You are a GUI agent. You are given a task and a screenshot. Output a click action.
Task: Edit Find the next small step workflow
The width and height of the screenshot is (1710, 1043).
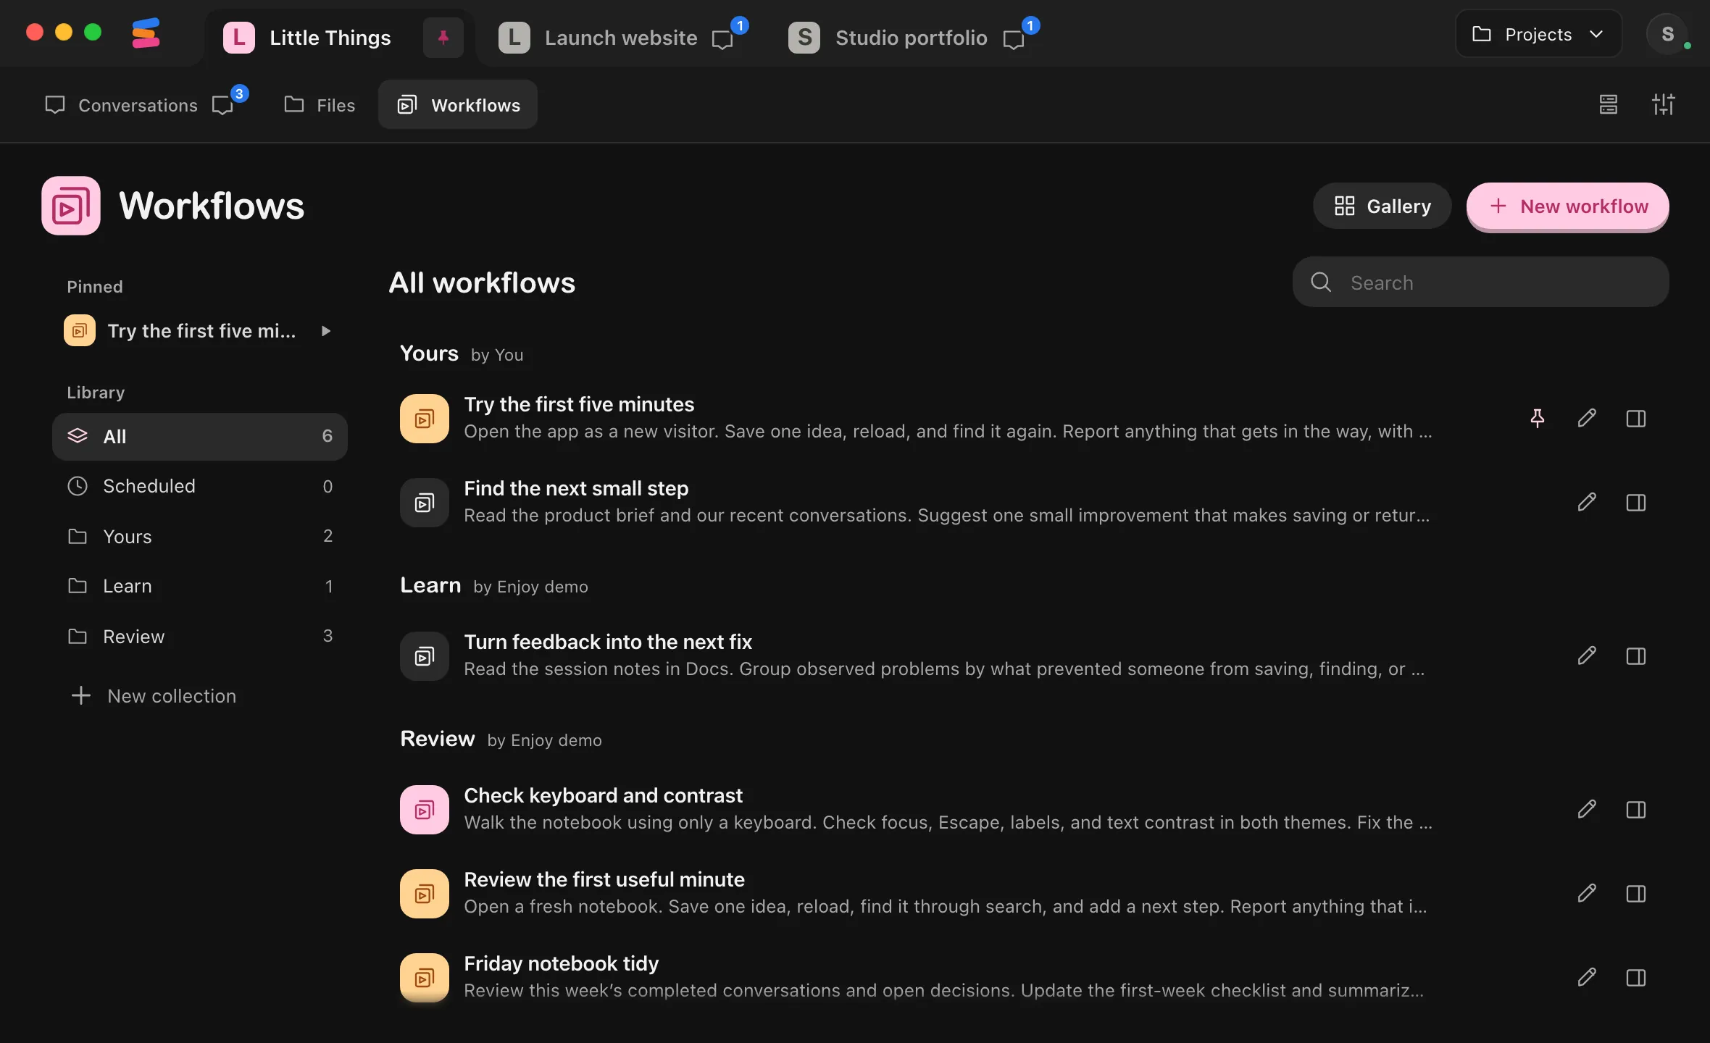pyautogui.click(x=1586, y=502)
